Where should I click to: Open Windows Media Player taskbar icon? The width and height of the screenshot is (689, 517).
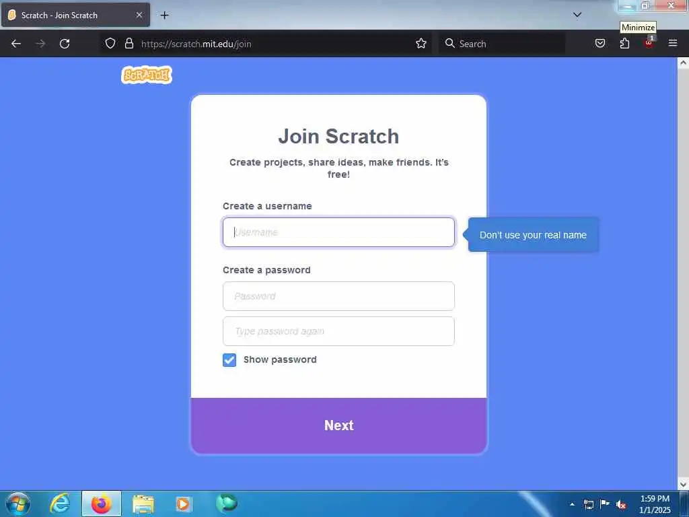click(x=184, y=504)
